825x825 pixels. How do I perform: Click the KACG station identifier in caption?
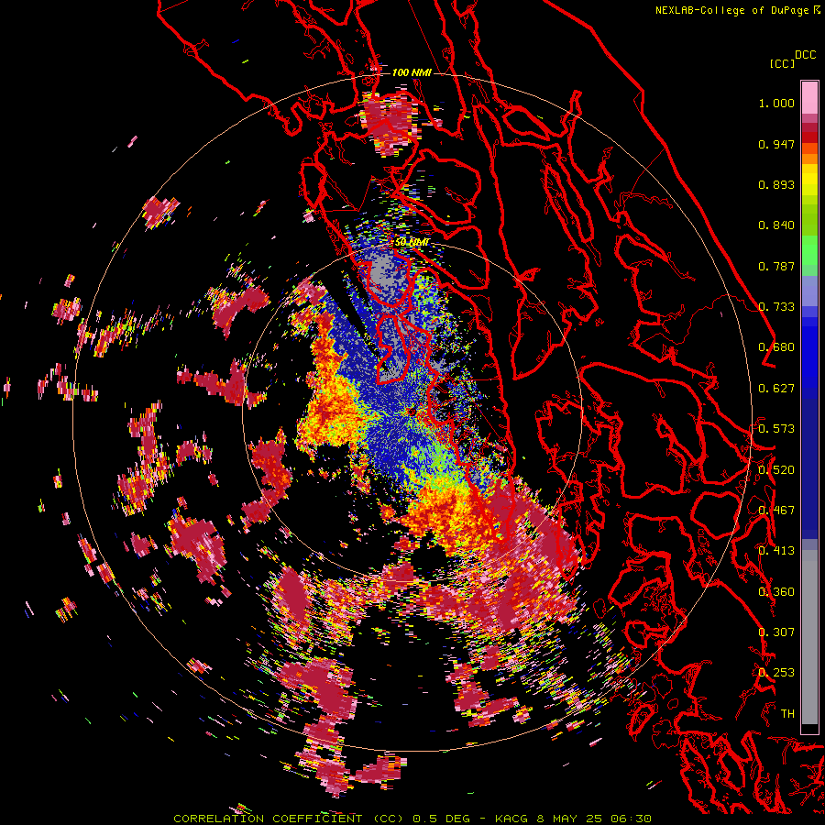coord(511,819)
